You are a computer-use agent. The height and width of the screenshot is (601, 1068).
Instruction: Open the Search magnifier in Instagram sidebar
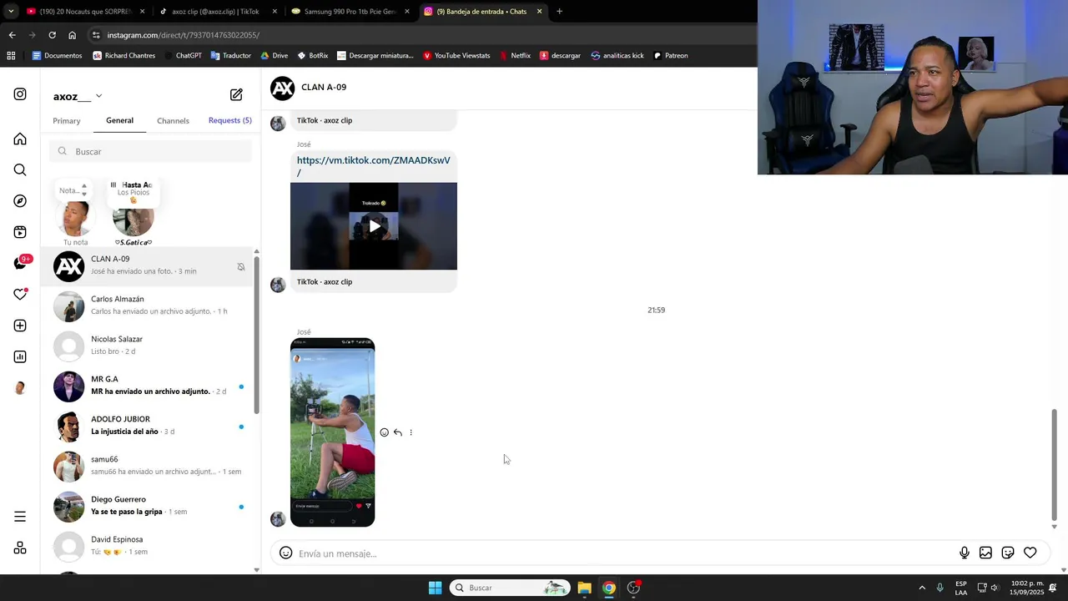[20, 170]
